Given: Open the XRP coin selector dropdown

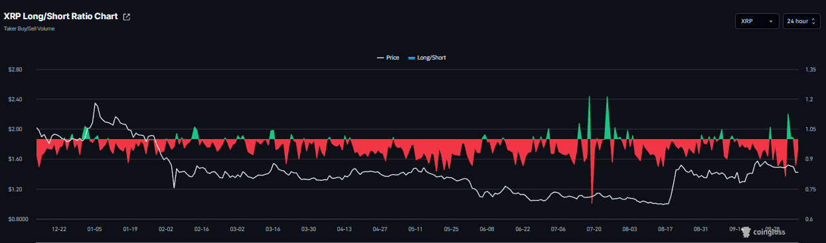Looking at the screenshot, I should point(758,21).
